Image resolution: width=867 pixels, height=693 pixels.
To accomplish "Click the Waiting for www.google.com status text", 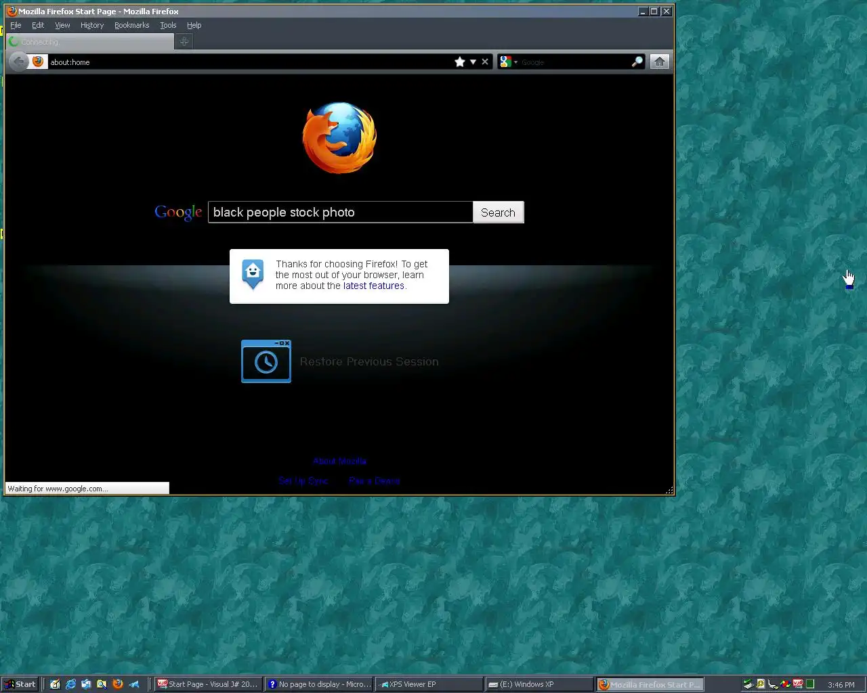I will point(58,489).
